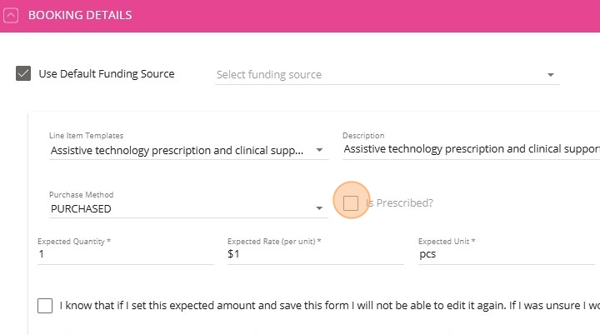This screenshot has width=600, height=335.
Task: Click the Purchase Method field label
Action: tap(81, 195)
